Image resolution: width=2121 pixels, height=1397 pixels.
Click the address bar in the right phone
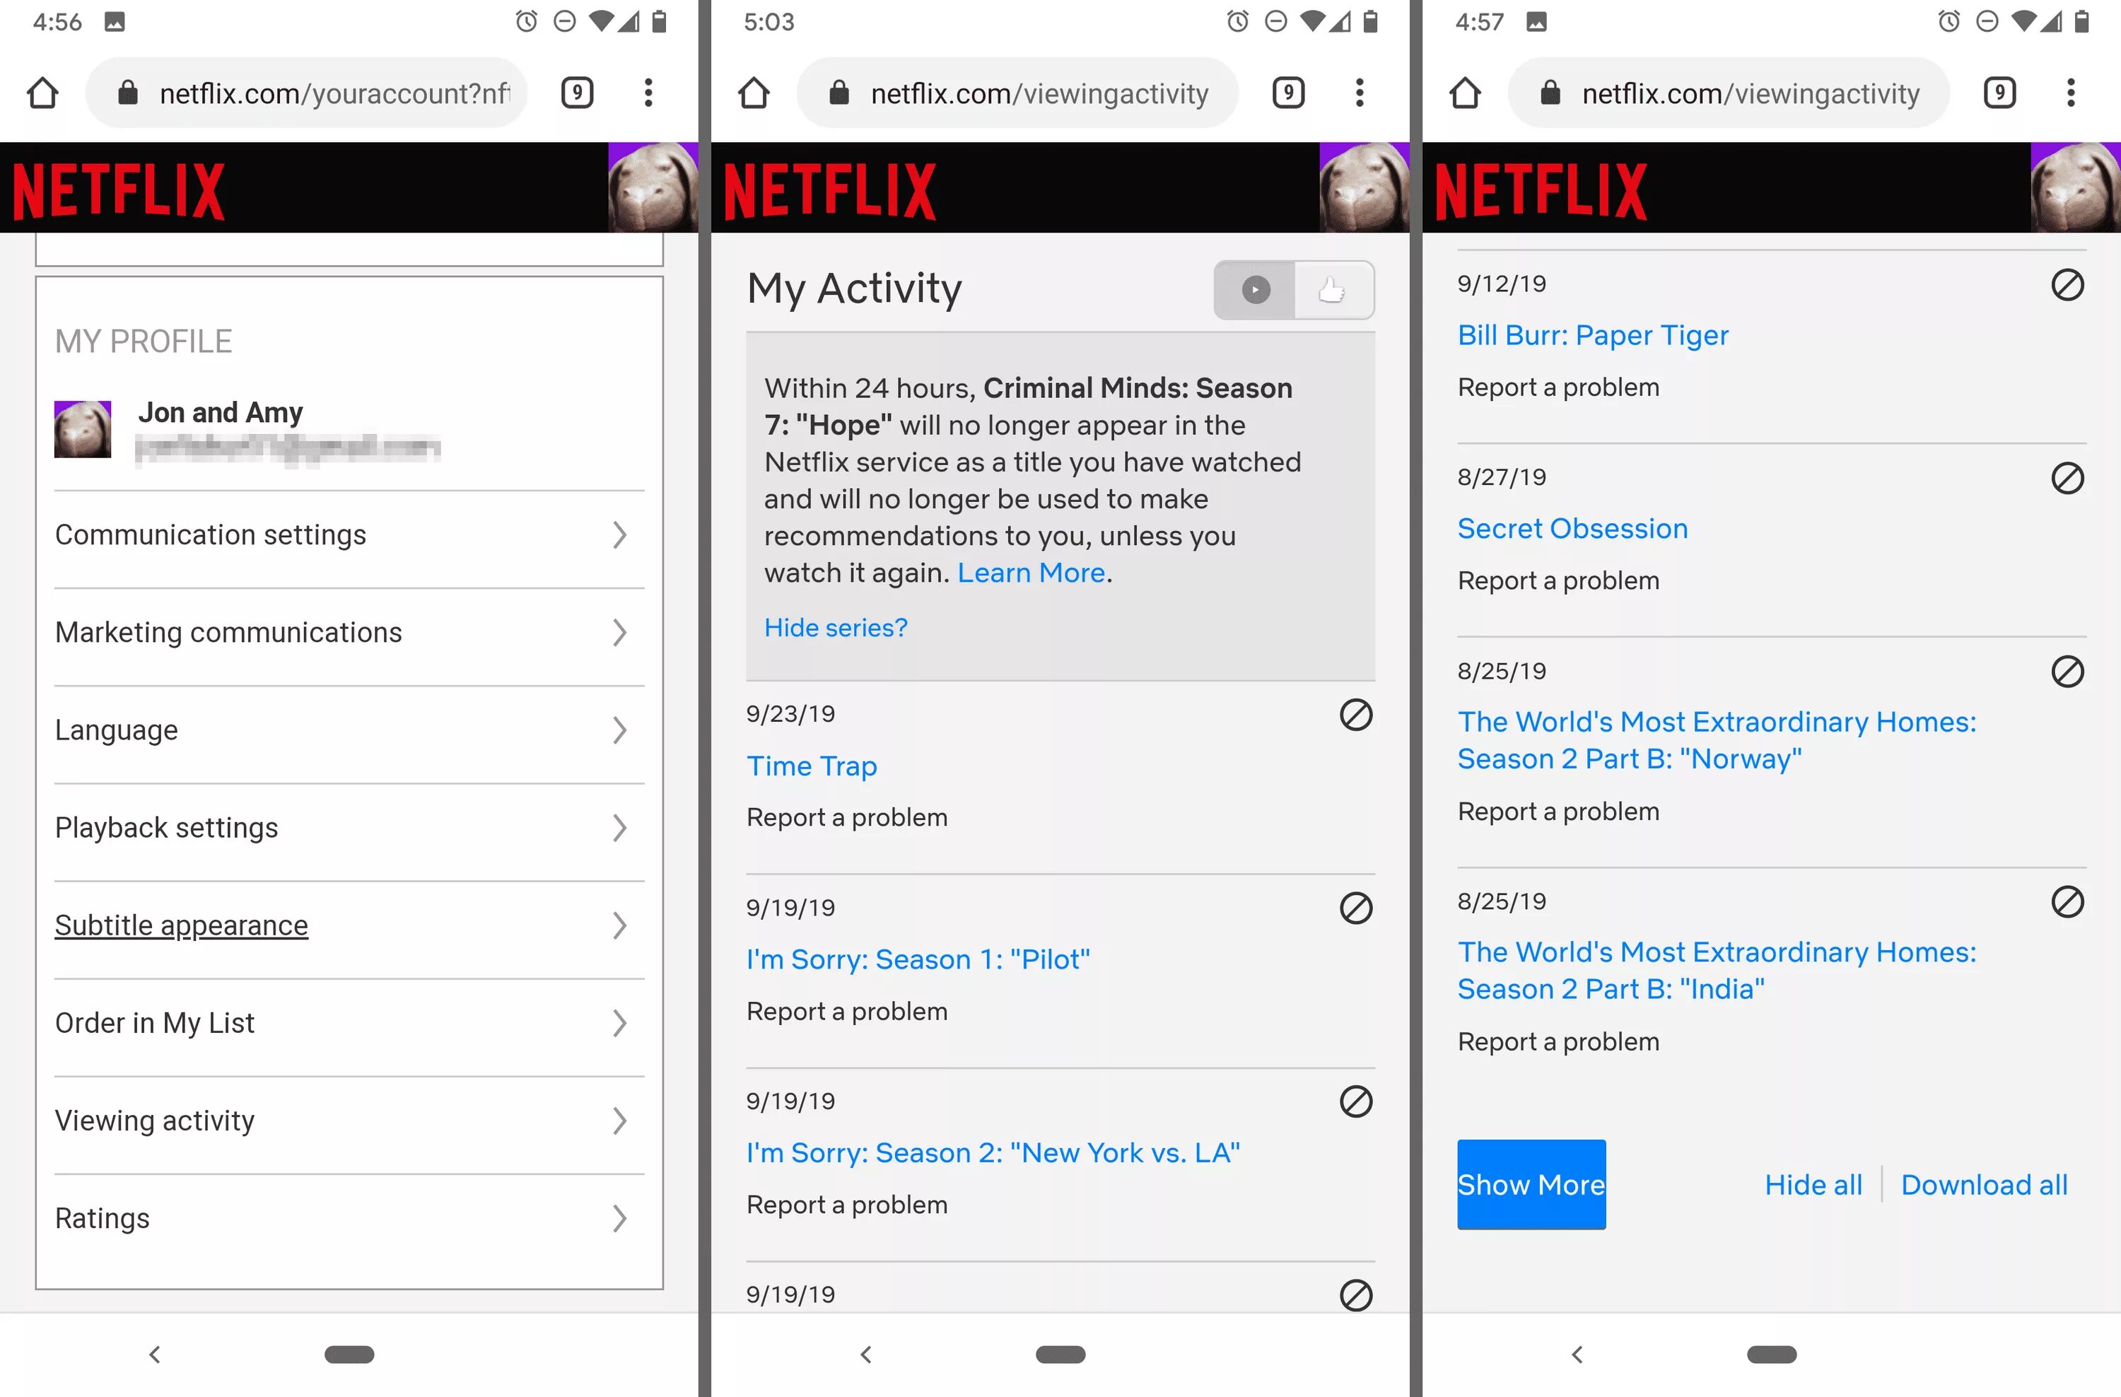coord(1729,93)
